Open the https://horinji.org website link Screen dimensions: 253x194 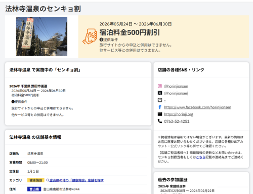pyautogui.click(x=179, y=114)
